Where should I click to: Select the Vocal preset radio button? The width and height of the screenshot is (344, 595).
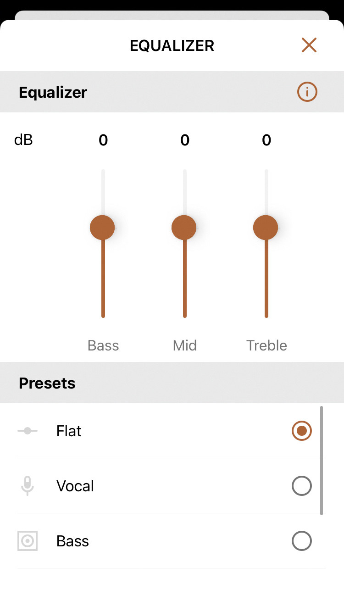pyautogui.click(x=302, y=486)
